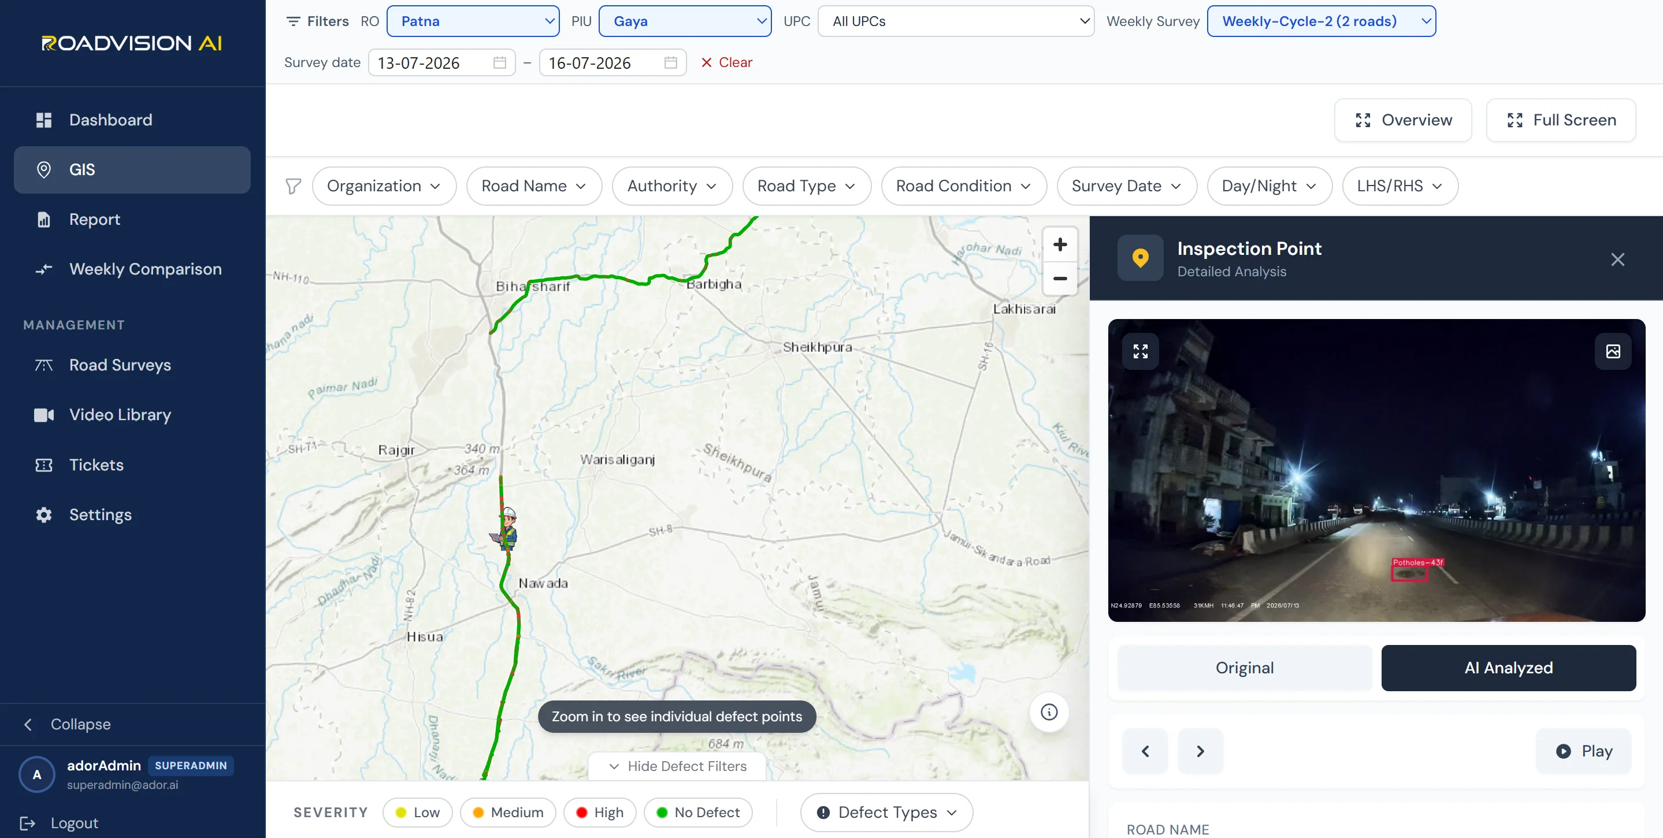Open Video Library in sidebar
Viewport: 1663px width, 838px height.
[132, 414]
